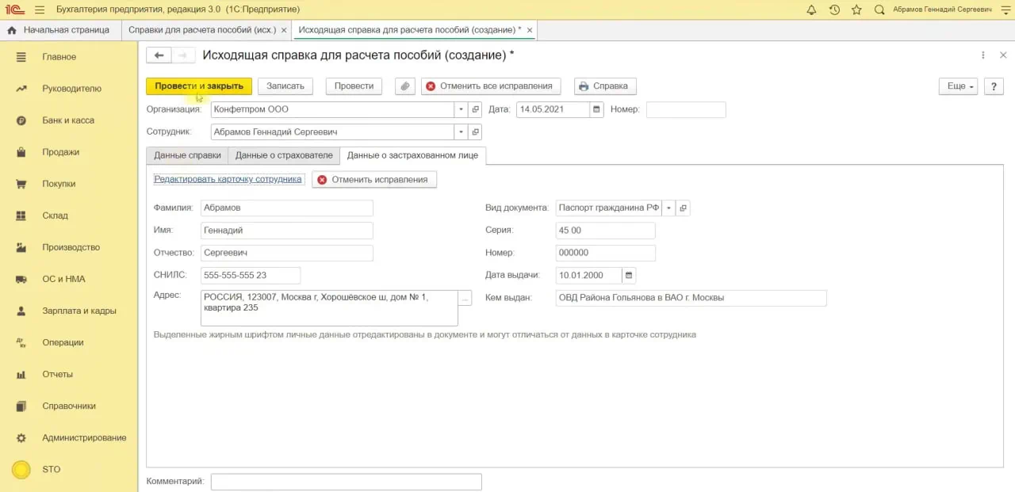Screen dimensions: 1015x492
Task: Follow Редактировать карточку сотрудника link
Action: tap(228, 180)
